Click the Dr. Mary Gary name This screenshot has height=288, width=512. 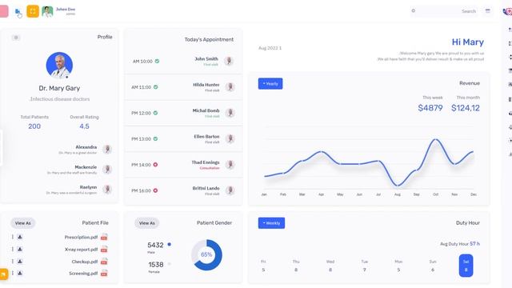[59, 88]
